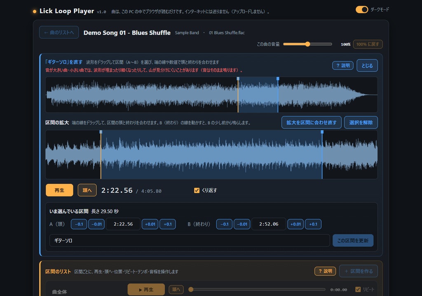This screenshot has width=422, height=296.
Task: Click the A time field 2:22.56
Action: point(123,224)
